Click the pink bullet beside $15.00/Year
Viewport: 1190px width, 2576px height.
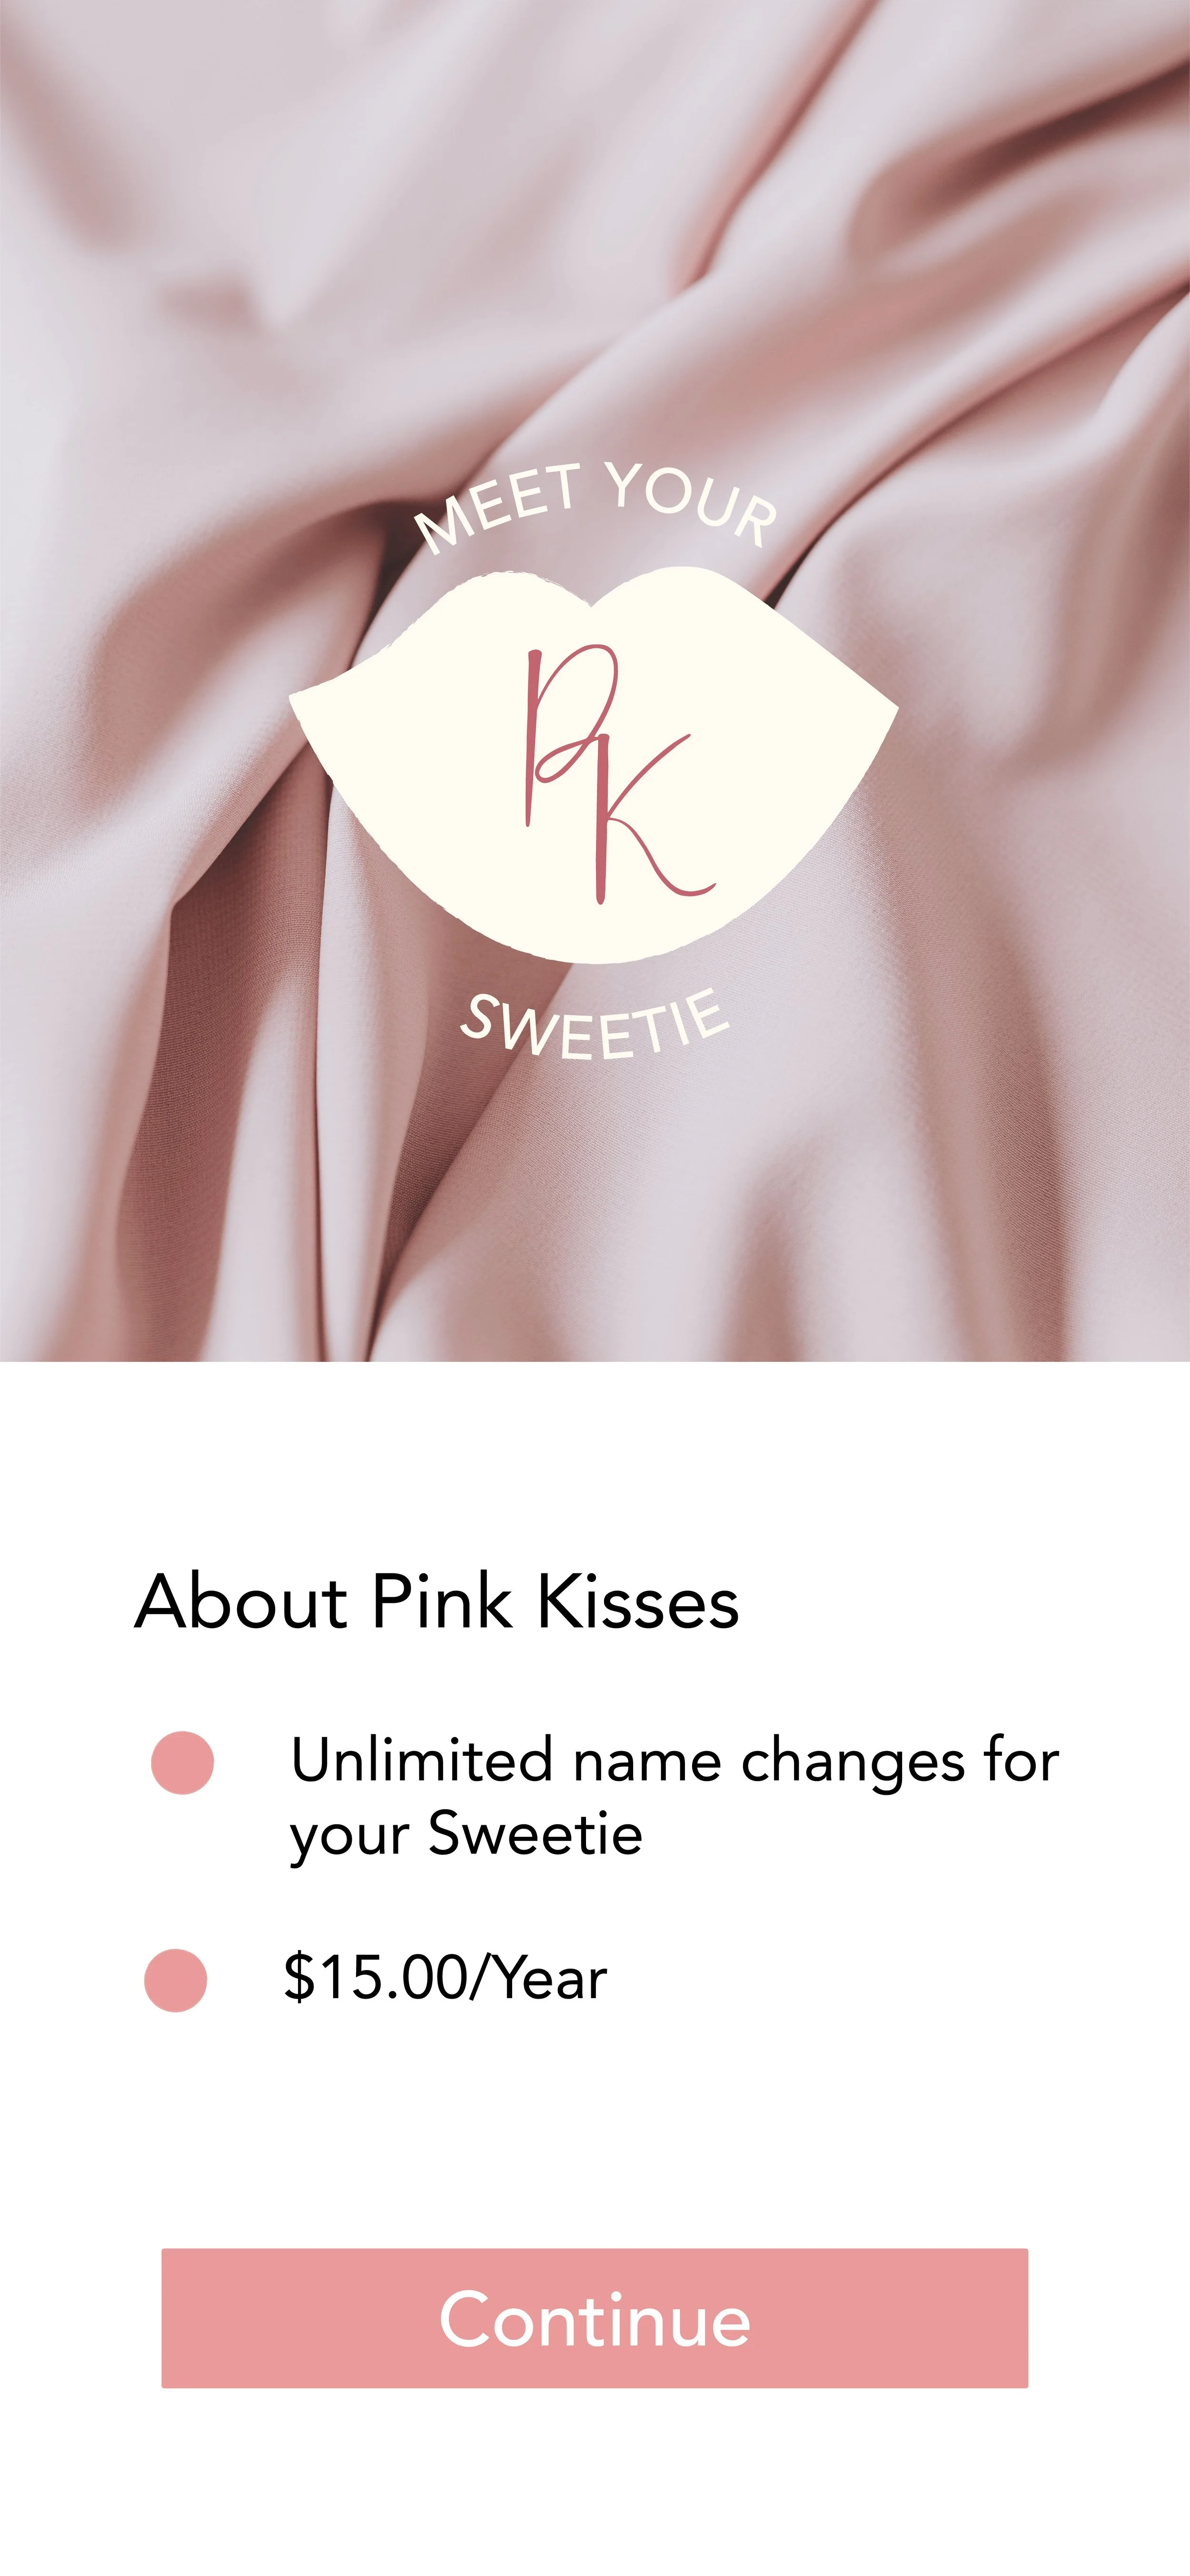click(x=176, y=1980)
